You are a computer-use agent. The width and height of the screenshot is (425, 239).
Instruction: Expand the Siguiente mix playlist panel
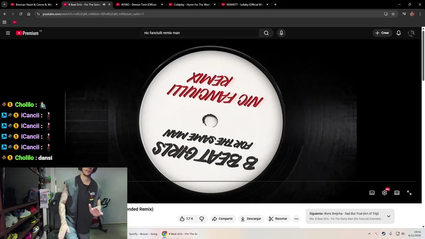click(388, 216)
